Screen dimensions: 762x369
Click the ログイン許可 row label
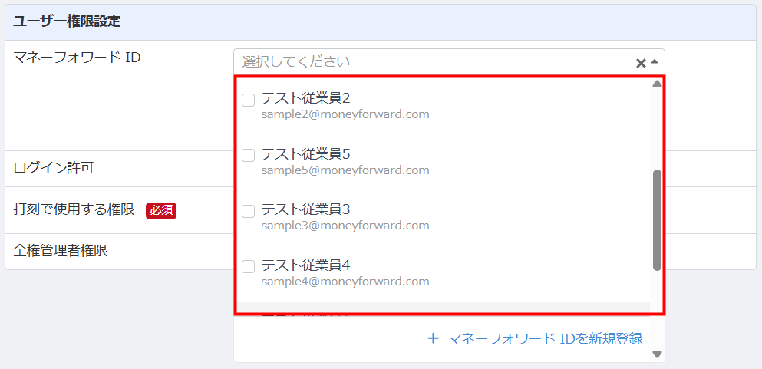coord(54,168)
